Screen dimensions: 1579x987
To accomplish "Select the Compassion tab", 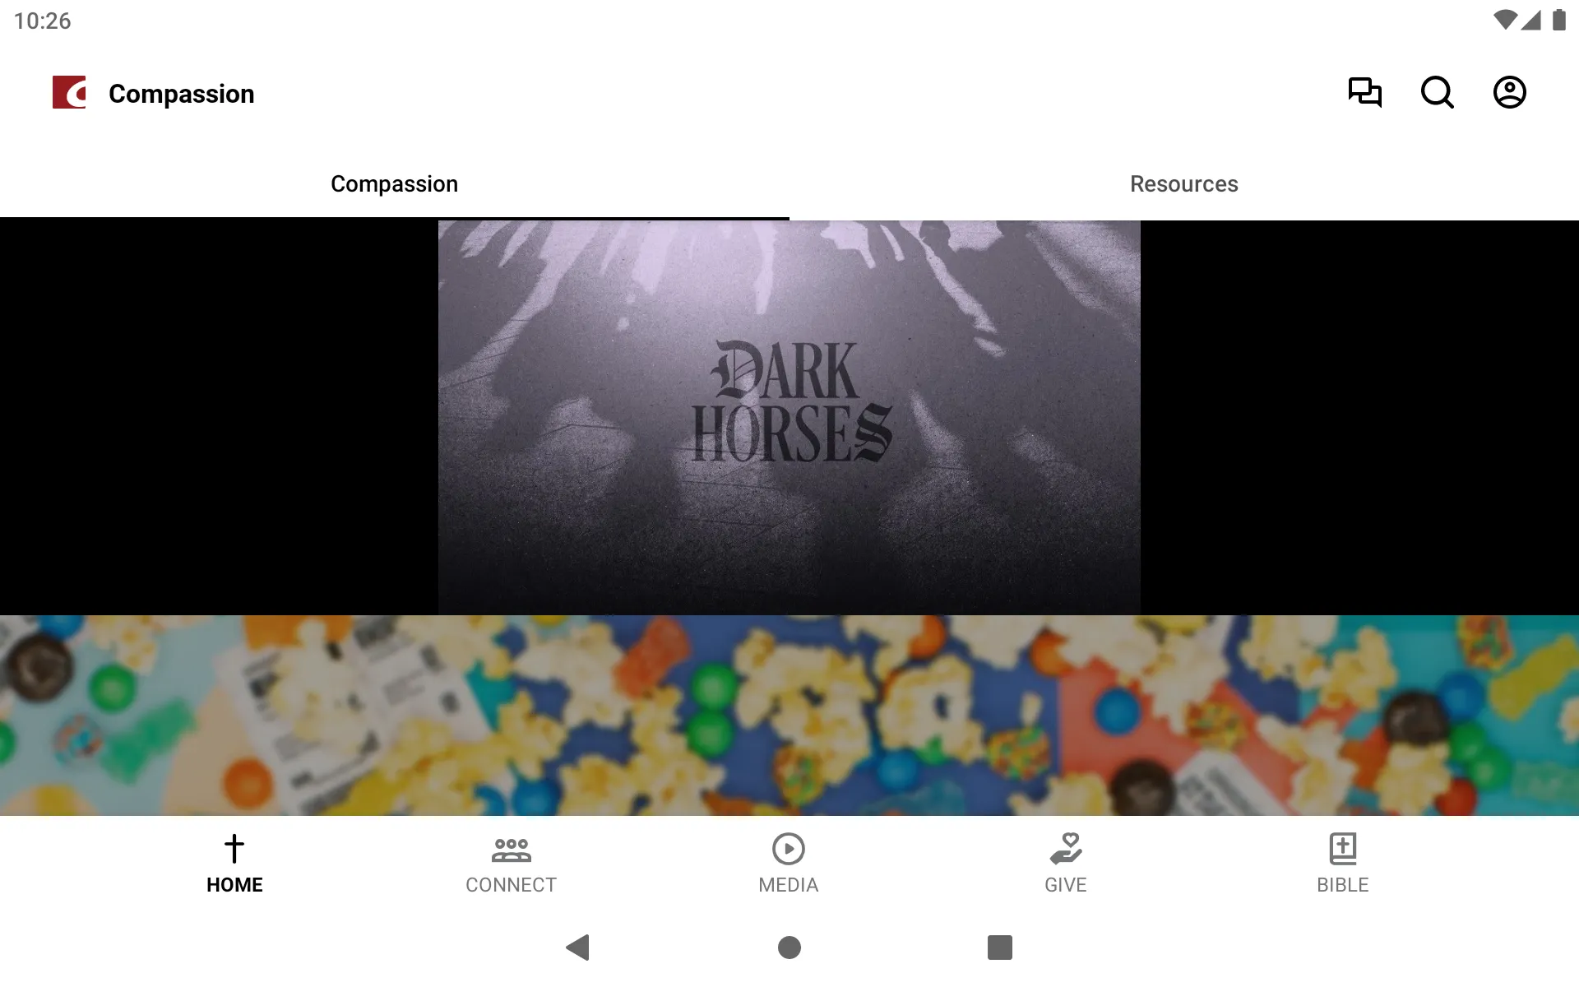I will pyautogui.click(x=395, y=184).
